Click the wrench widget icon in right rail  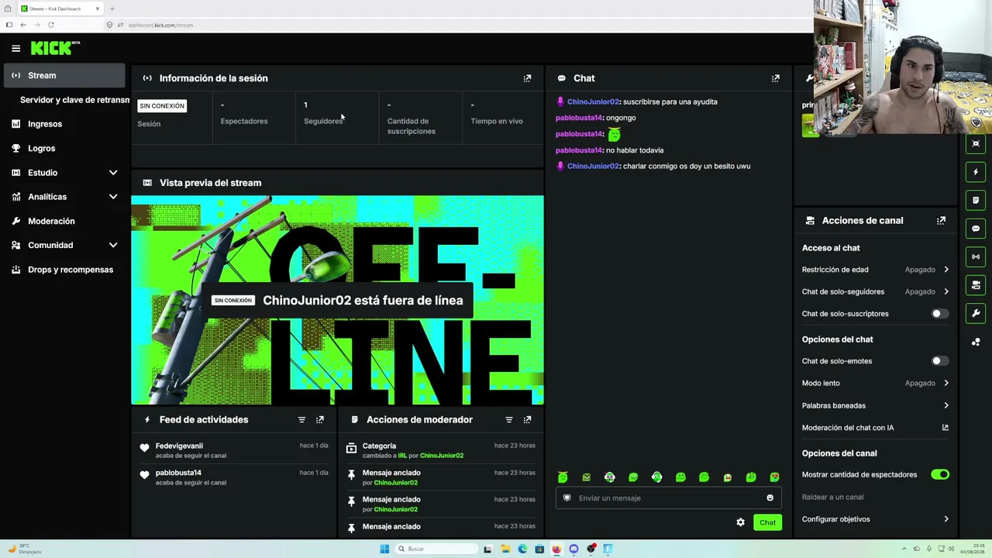tap(976, 313)
